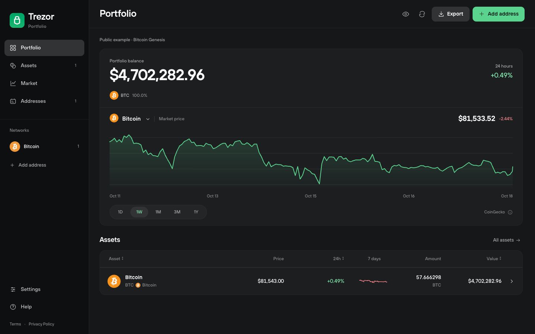
Task: Click the Bitcoin icon in chart header
Action: 114,118
